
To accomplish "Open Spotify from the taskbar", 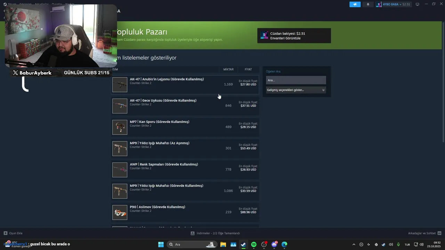I will pos(254,244).
